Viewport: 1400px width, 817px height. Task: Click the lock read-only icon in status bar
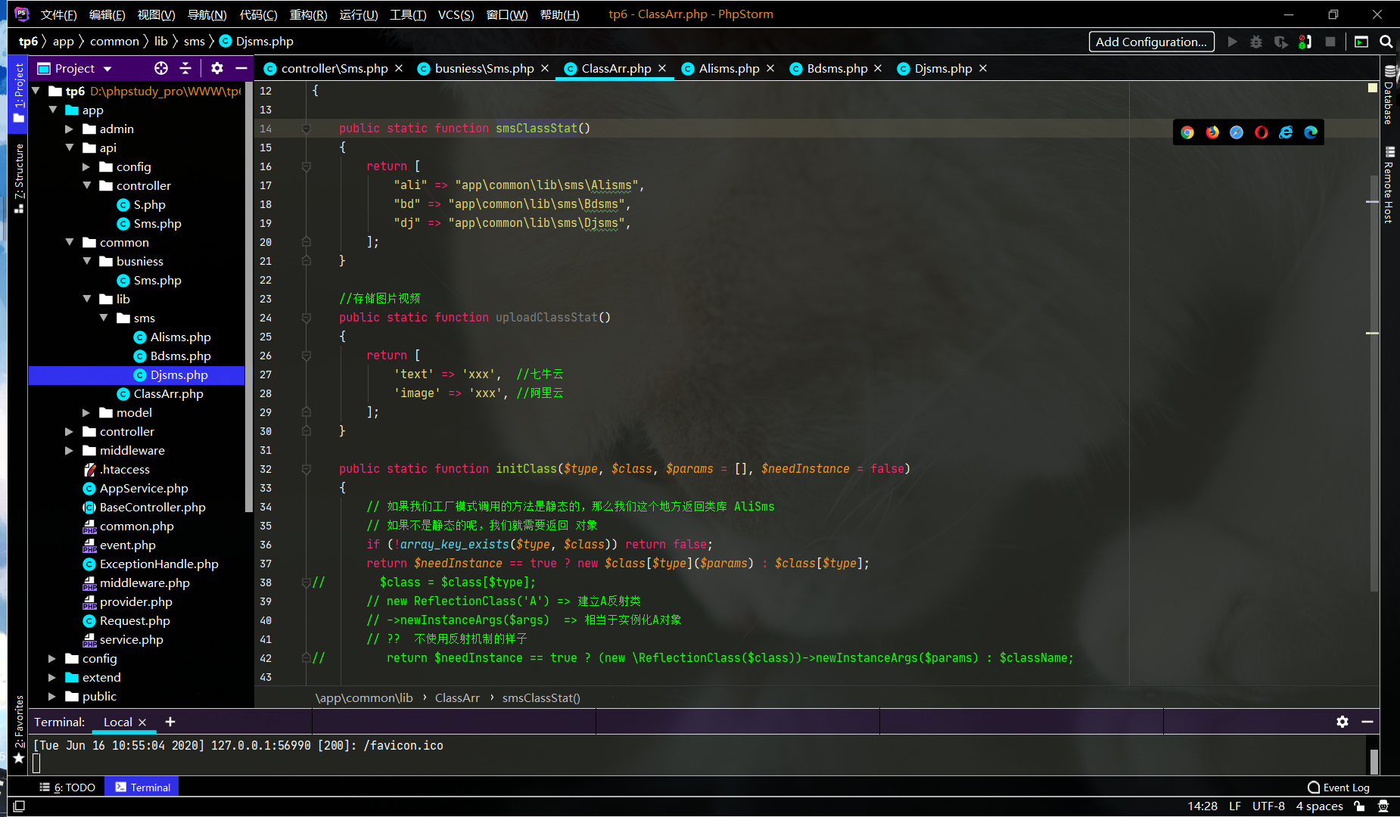coord(1360,806)
